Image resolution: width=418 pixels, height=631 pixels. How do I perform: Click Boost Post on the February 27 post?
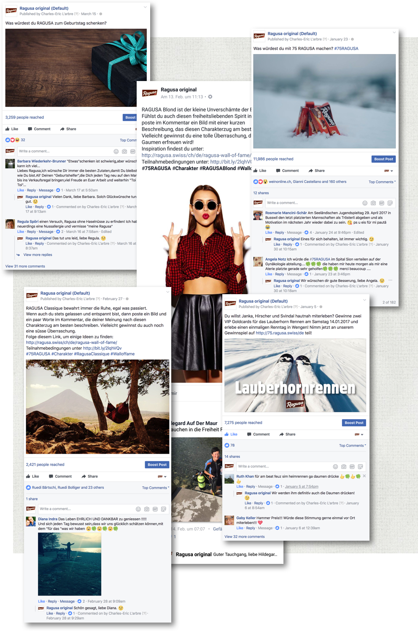[x=157, y=465]
